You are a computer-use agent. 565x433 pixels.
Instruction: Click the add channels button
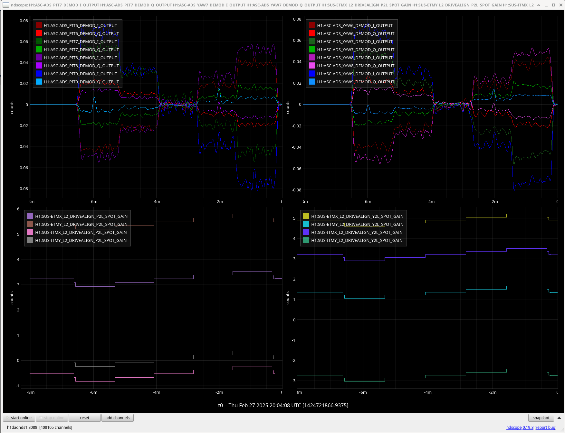118,418
